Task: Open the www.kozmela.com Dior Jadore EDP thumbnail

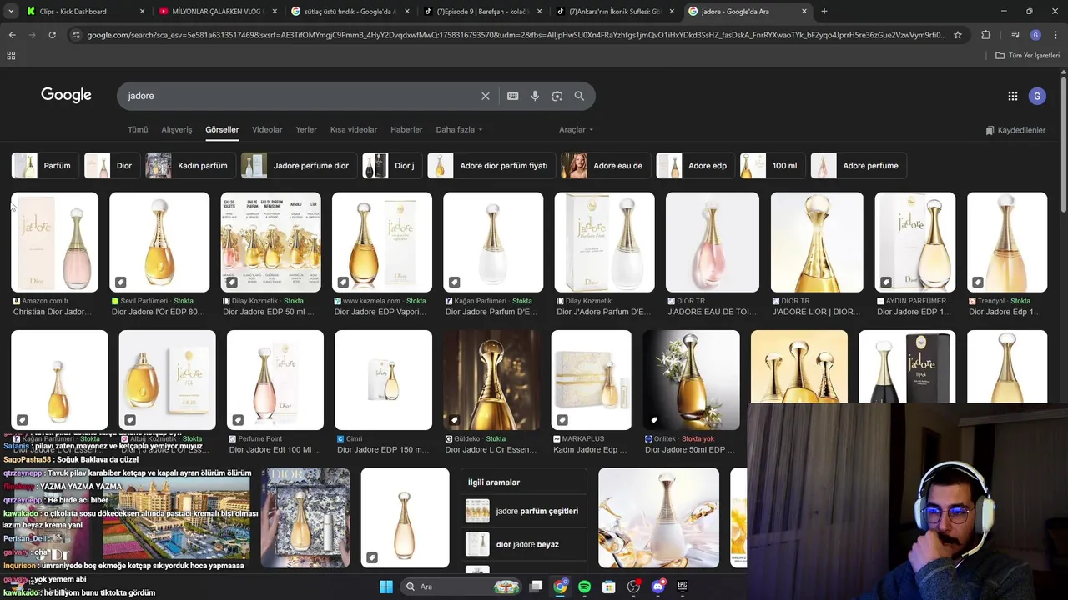Action: (382, 242)
